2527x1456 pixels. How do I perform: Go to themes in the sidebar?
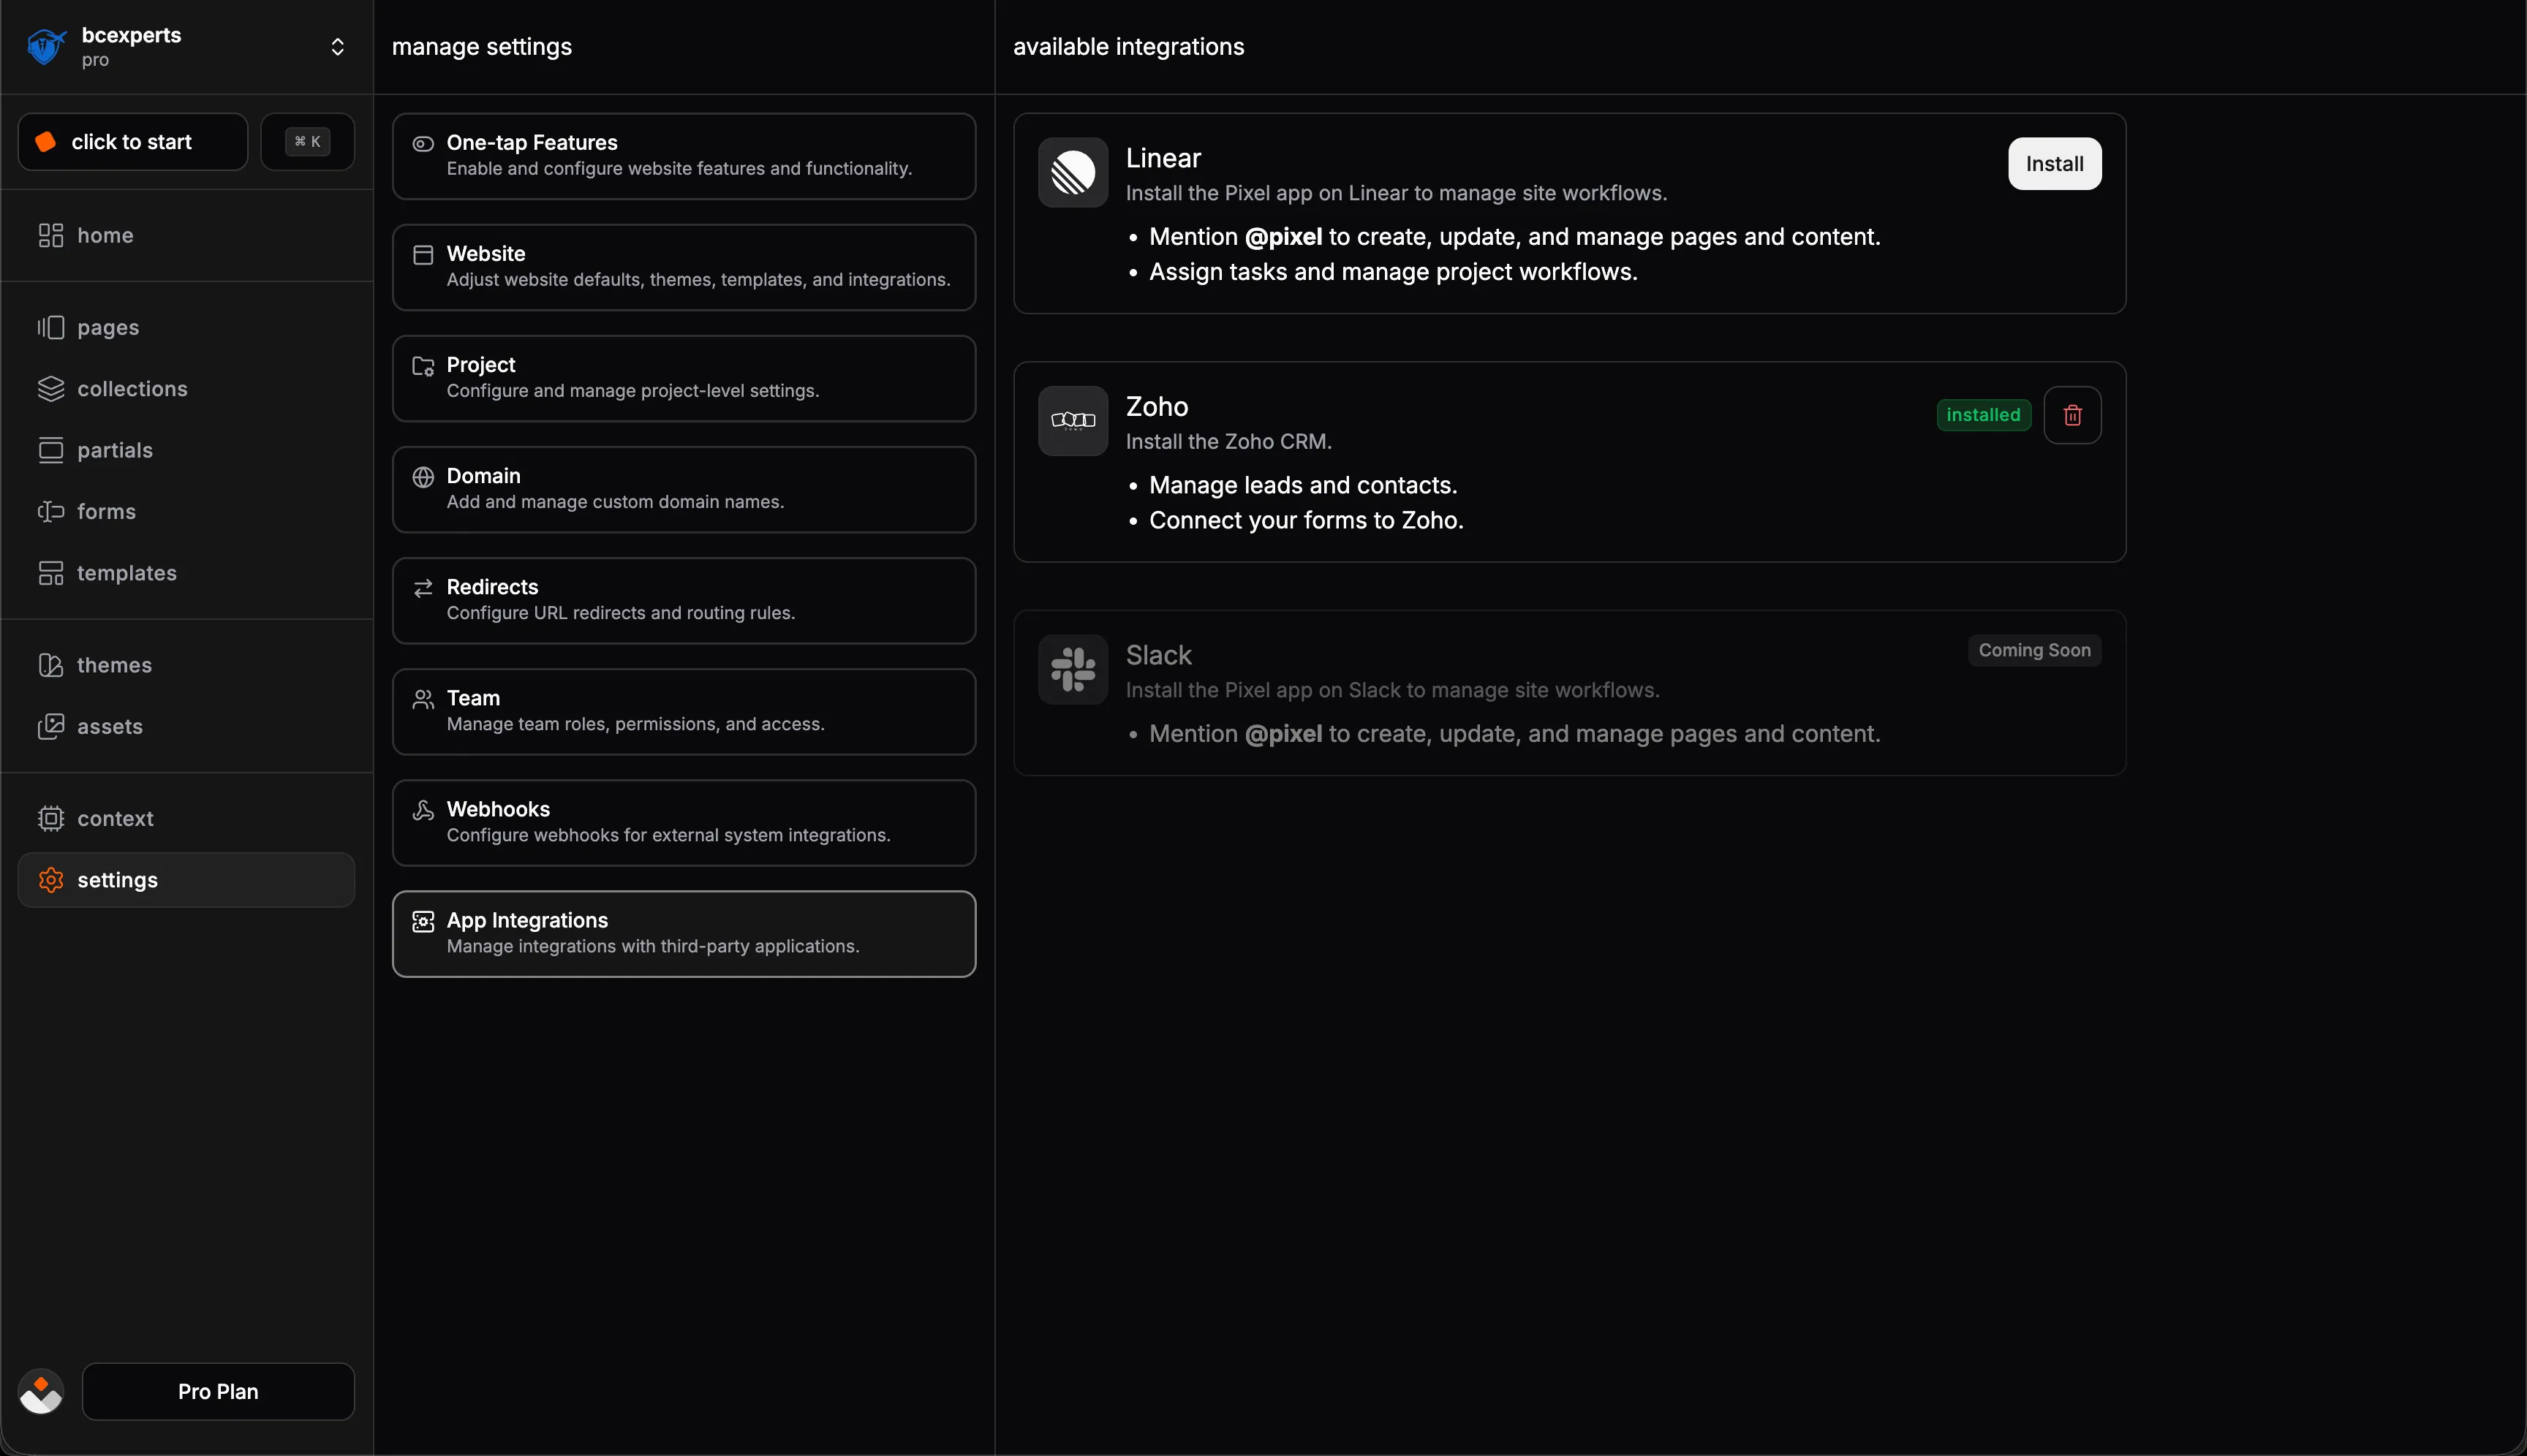coord(114,665)
